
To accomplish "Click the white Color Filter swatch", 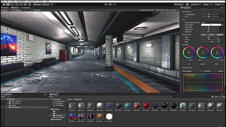I will [x=211, y=25].
